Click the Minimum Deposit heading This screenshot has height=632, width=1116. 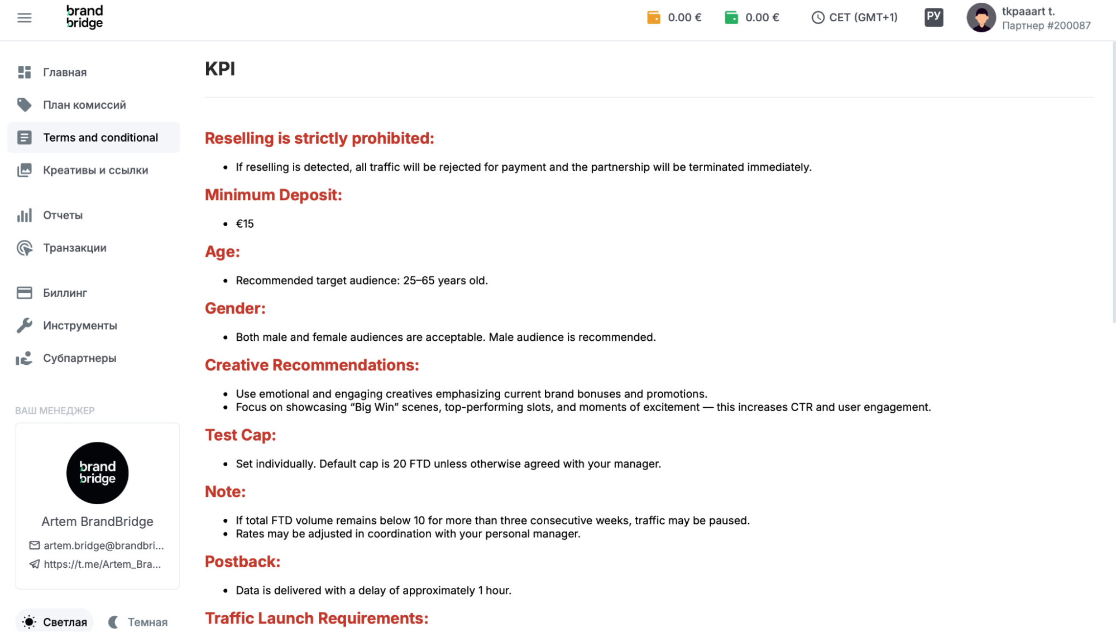click(x=274, y=195)
